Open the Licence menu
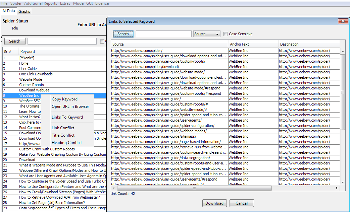Viewport: 350px width, 212px height. [x=102, y=3]
